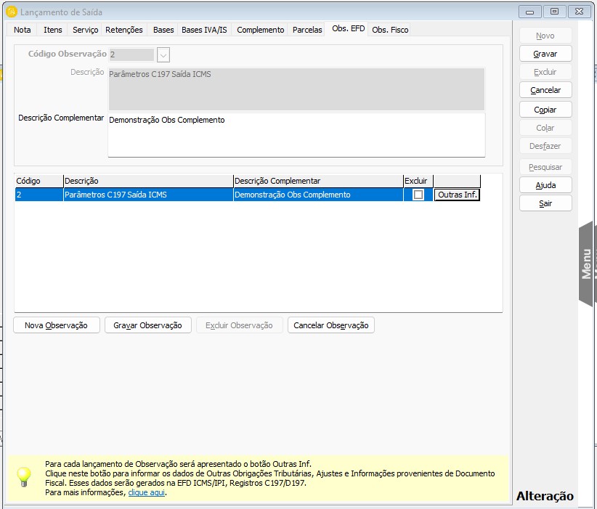Image resolution: width=597 pixels, height=509 pixels.
Task: Tick the Excluir checkbox in row 2
Action: click(418, 195)
